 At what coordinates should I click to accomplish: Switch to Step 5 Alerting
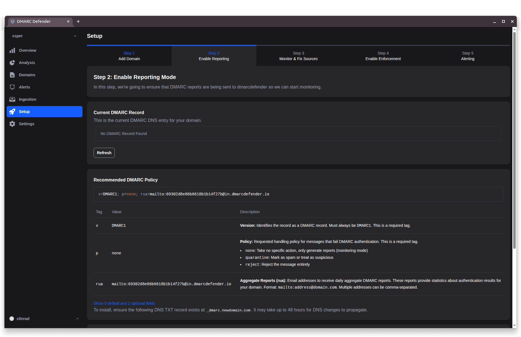click(468, 56)
